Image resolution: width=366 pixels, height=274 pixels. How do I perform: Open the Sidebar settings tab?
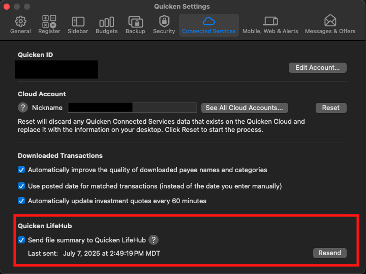(x=78, y=25)
